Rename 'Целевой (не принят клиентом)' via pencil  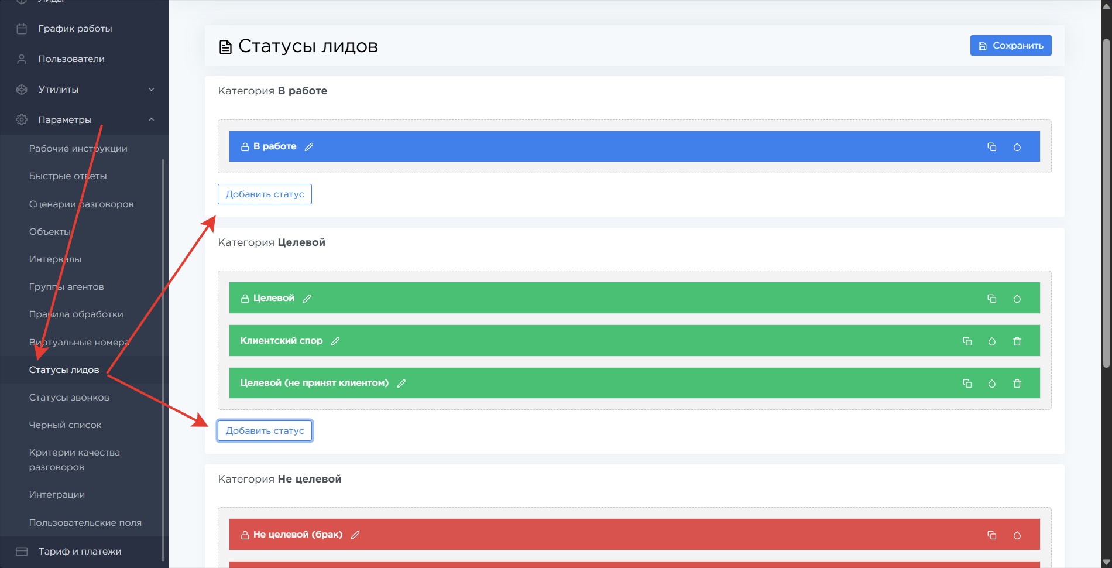coord(401,384)
